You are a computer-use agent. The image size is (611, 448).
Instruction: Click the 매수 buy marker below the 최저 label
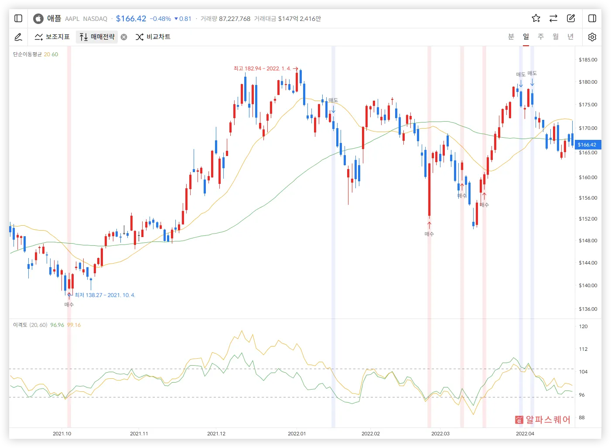[x=69, y=305]
